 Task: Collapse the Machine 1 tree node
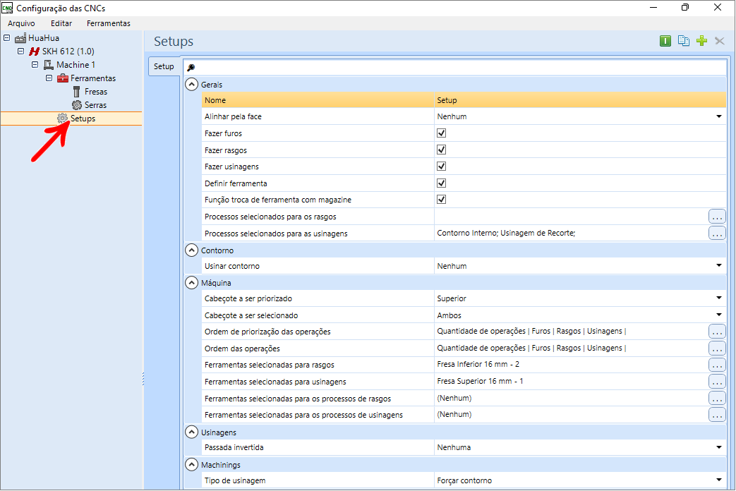coord(35,65)
